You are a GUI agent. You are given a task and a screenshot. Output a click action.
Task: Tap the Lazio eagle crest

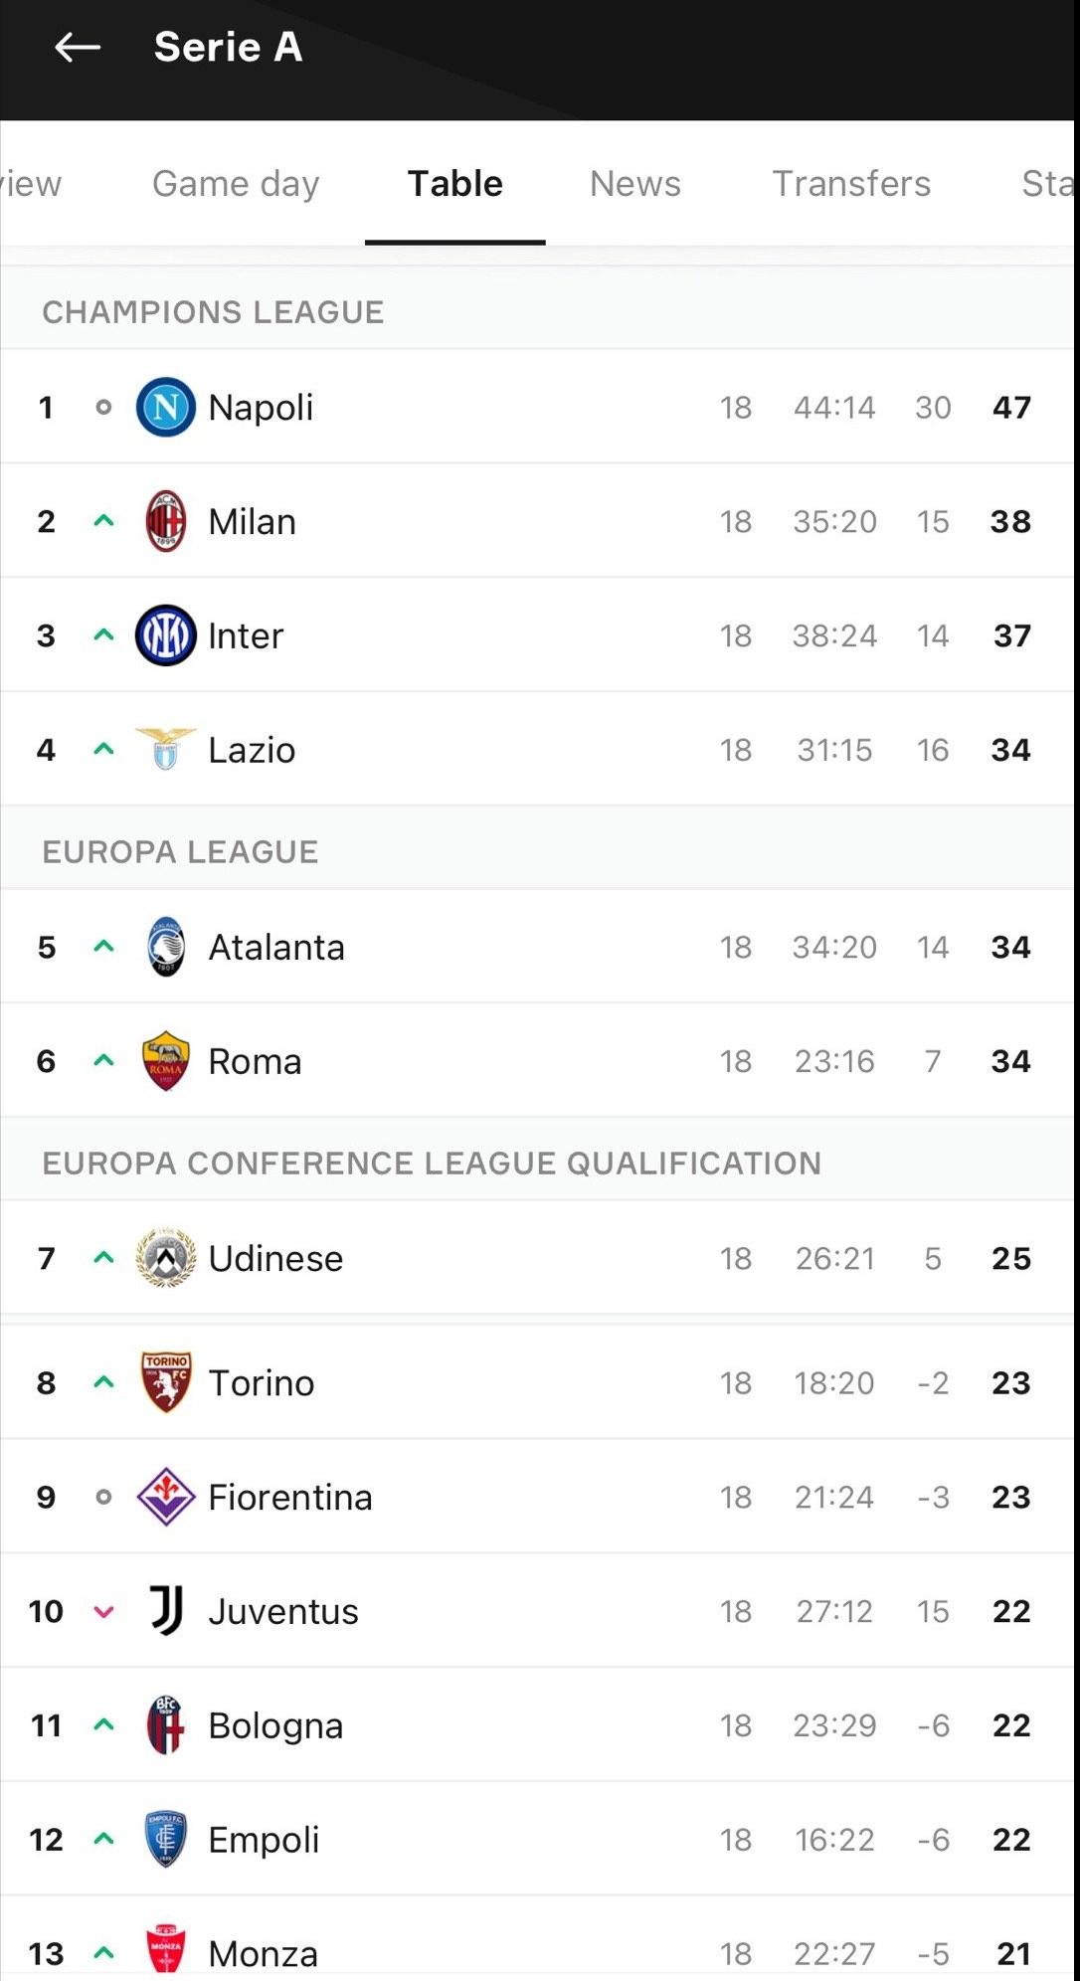pos(165,750)
